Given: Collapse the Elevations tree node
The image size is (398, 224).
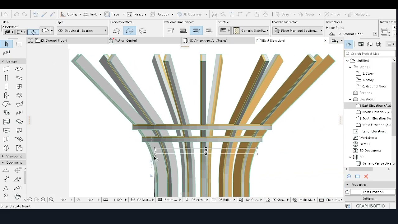Looking at the screenshot, I should (x=350, y=99).
